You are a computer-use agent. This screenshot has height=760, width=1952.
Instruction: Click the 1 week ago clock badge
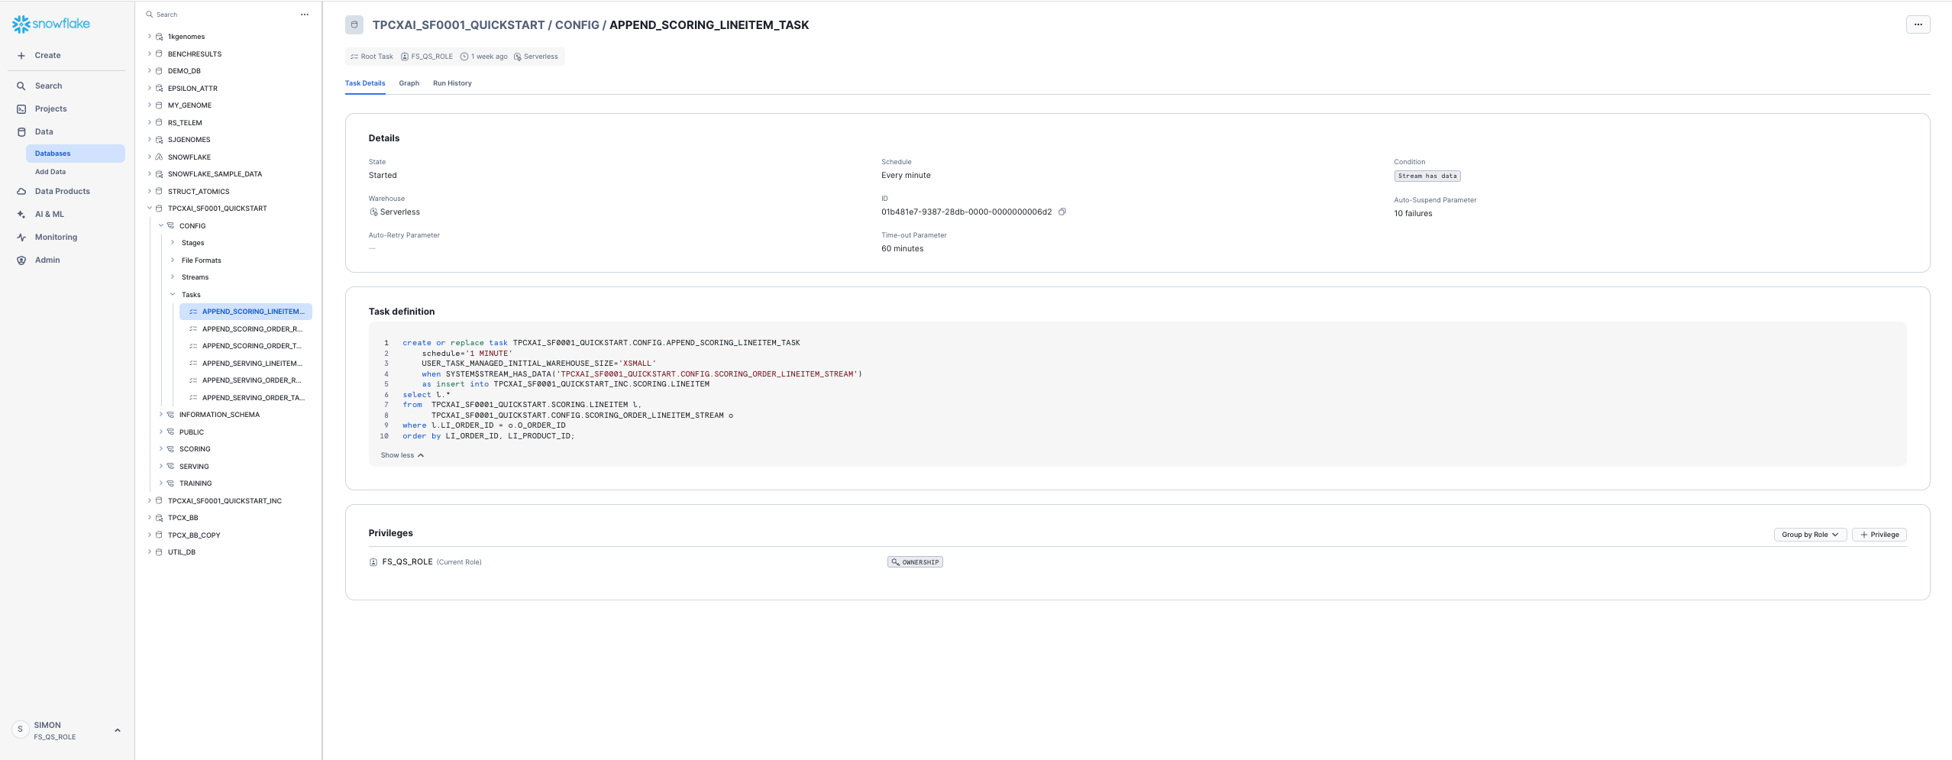coord(484,57)
